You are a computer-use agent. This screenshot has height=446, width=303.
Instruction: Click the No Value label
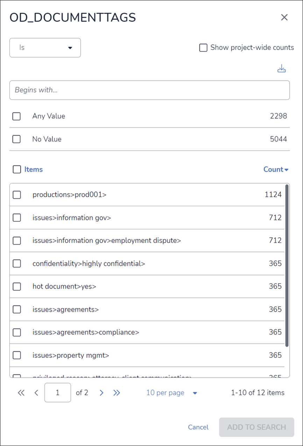(47, 139)
